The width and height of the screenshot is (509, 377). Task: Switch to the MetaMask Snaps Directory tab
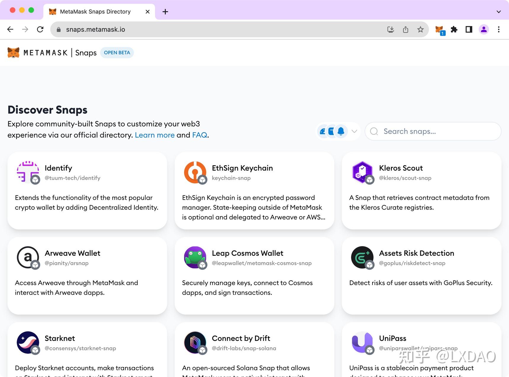95,12
